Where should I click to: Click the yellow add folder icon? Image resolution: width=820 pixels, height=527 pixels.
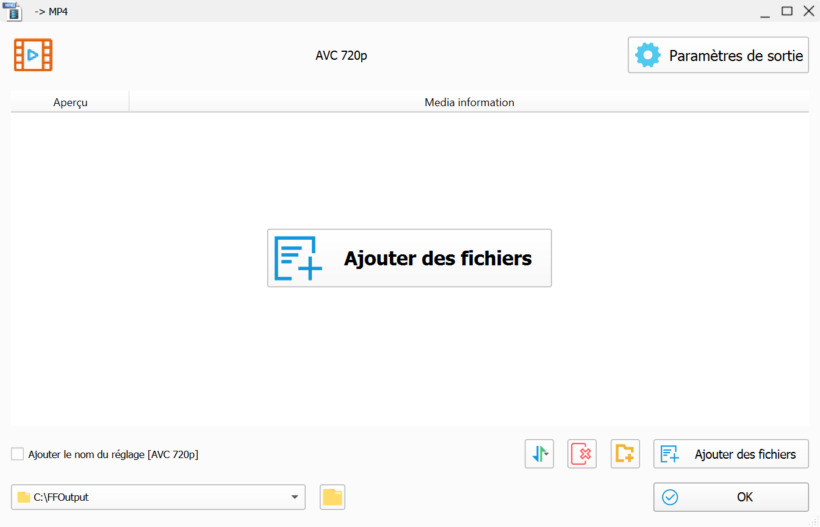[625, 454]
